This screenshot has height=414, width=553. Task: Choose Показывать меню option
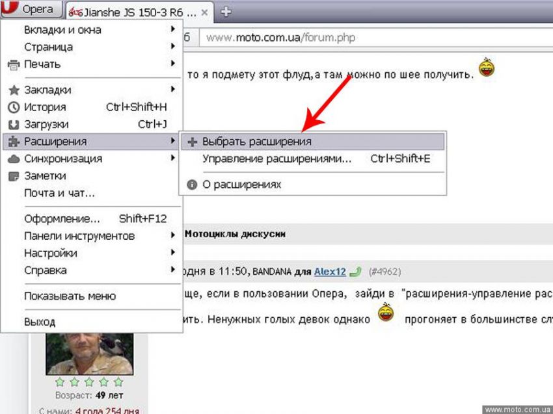point(92,296)
